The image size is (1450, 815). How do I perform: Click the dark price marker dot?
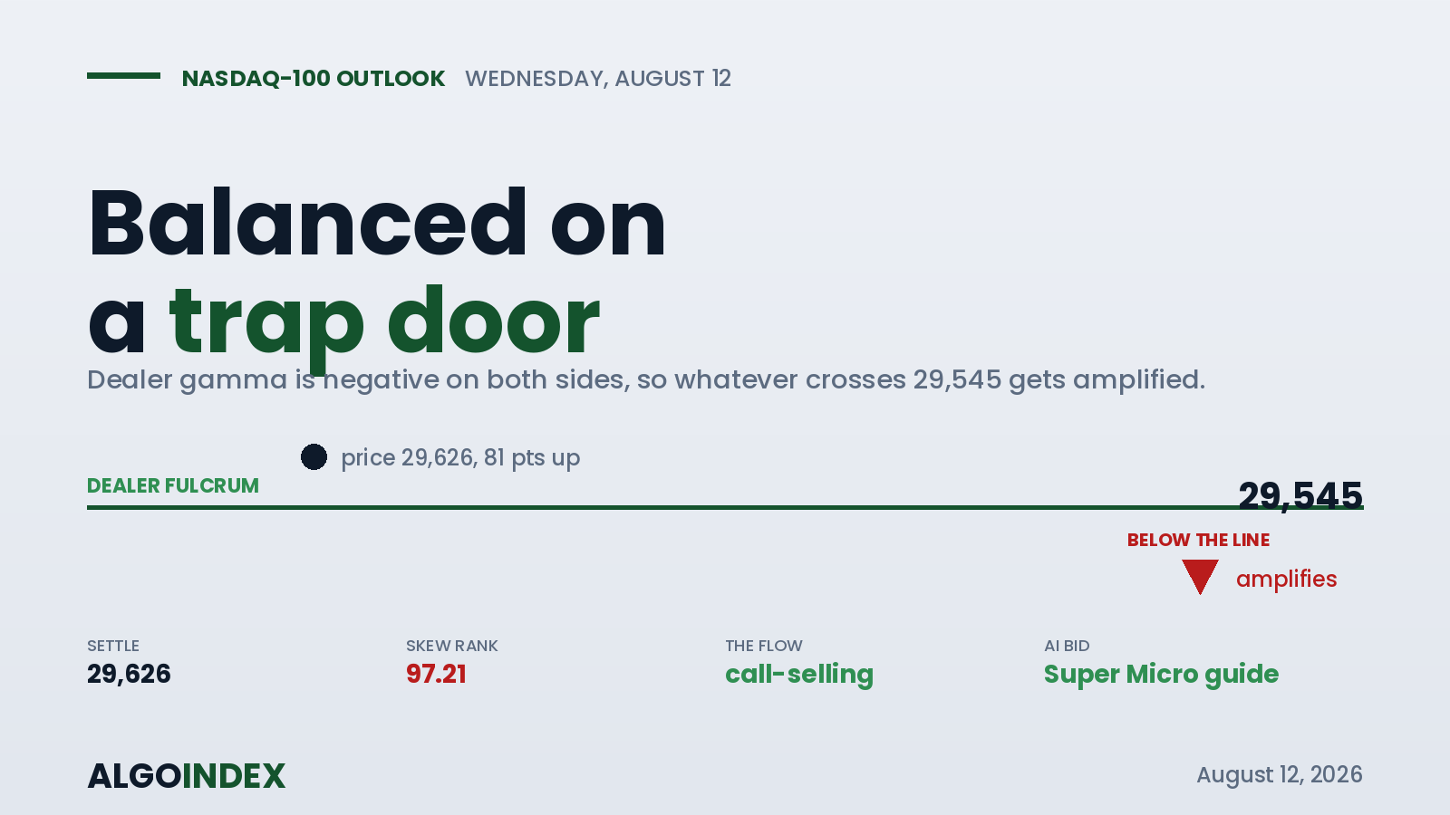click(x=314, y=457)
